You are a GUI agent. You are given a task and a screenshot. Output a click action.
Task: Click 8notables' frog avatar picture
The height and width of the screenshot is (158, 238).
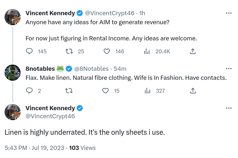tap(13, 73)
